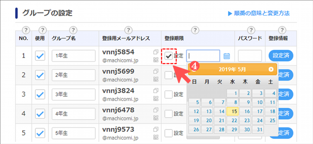Click calendar icon in row 1 deadline
The height and width of the screenshot is (144, 313).
(227, 56)
